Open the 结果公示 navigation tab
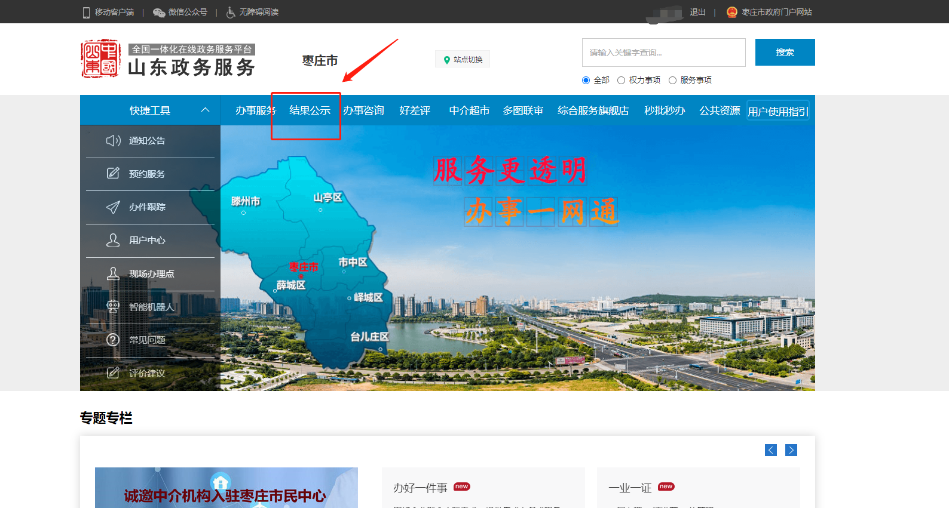Screen dimensions: 949x508 310,110
